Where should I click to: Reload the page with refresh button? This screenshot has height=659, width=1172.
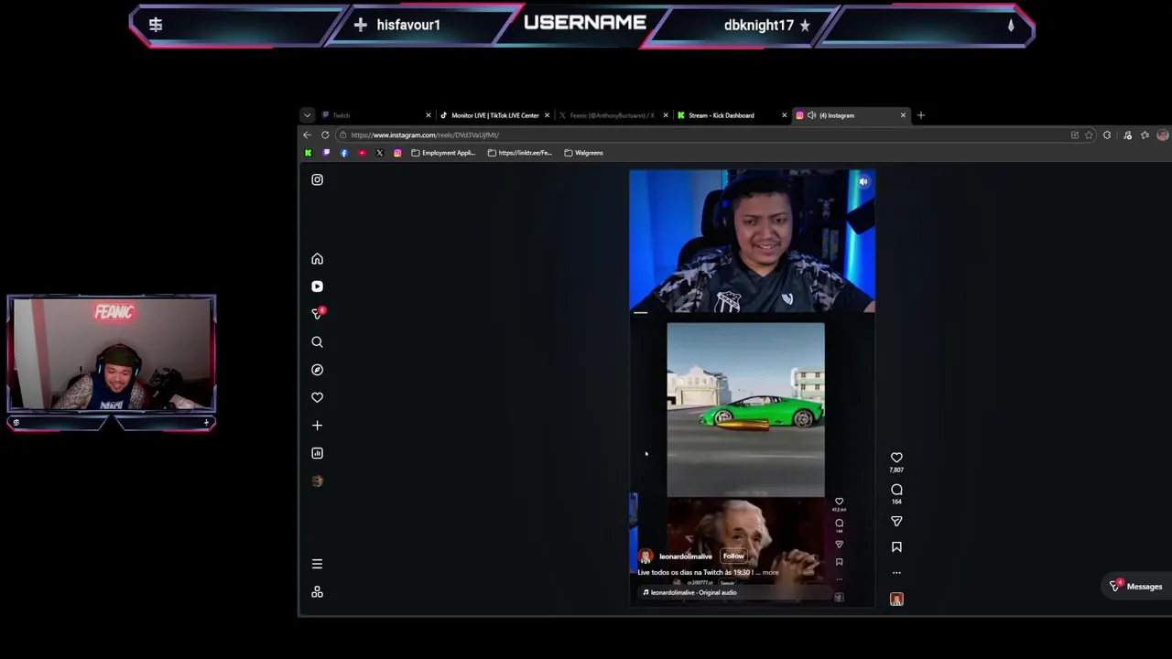325,135
